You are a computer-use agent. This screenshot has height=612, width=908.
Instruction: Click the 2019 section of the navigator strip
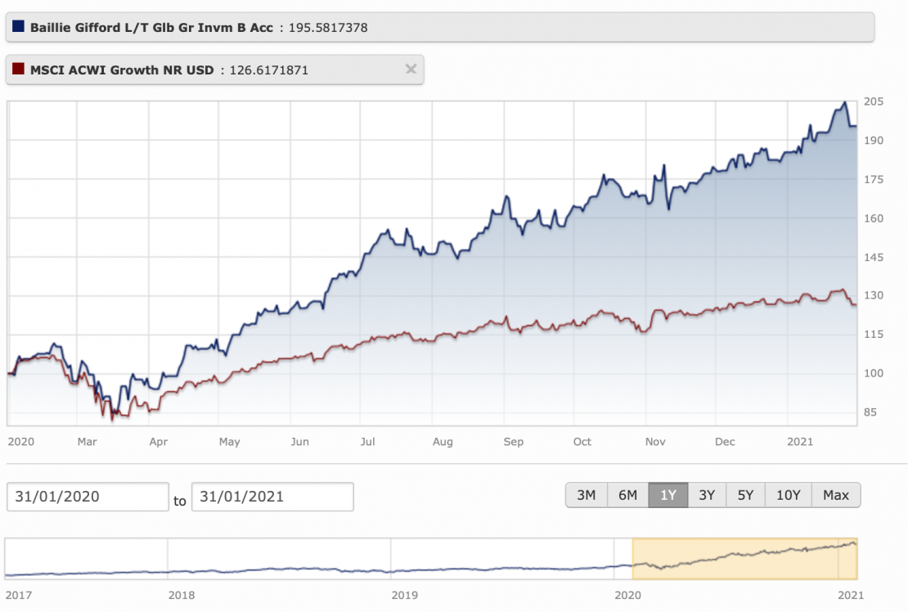coord(502,559)
